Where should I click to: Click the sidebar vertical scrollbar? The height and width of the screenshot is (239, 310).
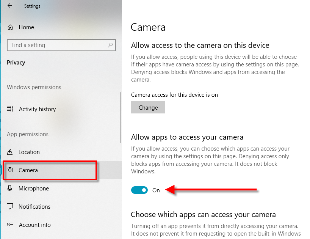[121, 118]
